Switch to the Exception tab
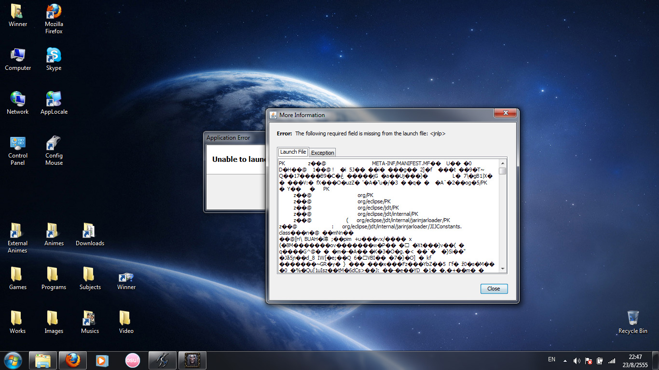 322,153
